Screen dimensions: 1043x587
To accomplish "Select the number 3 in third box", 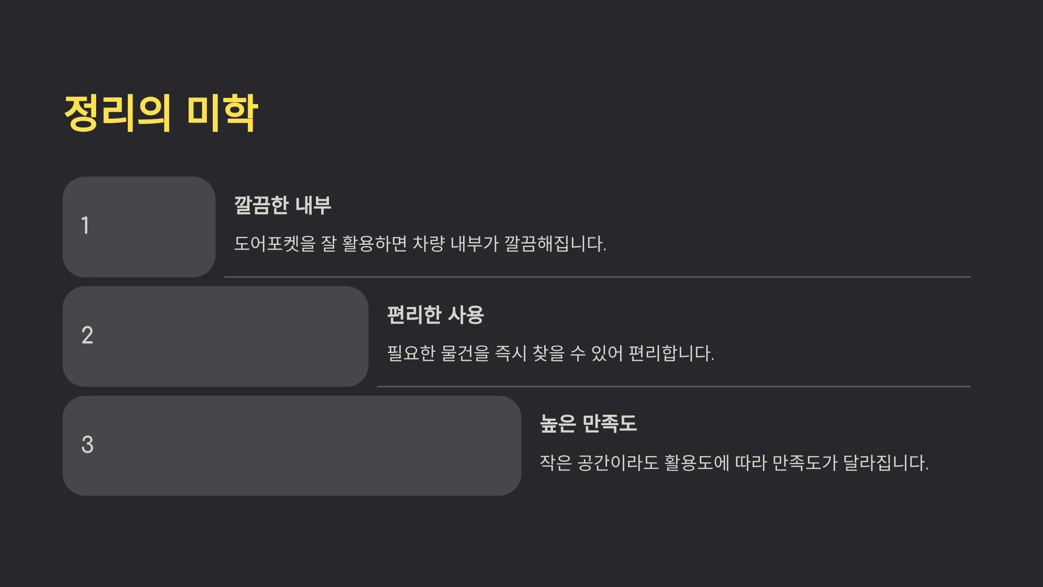I will coord(87,445).
